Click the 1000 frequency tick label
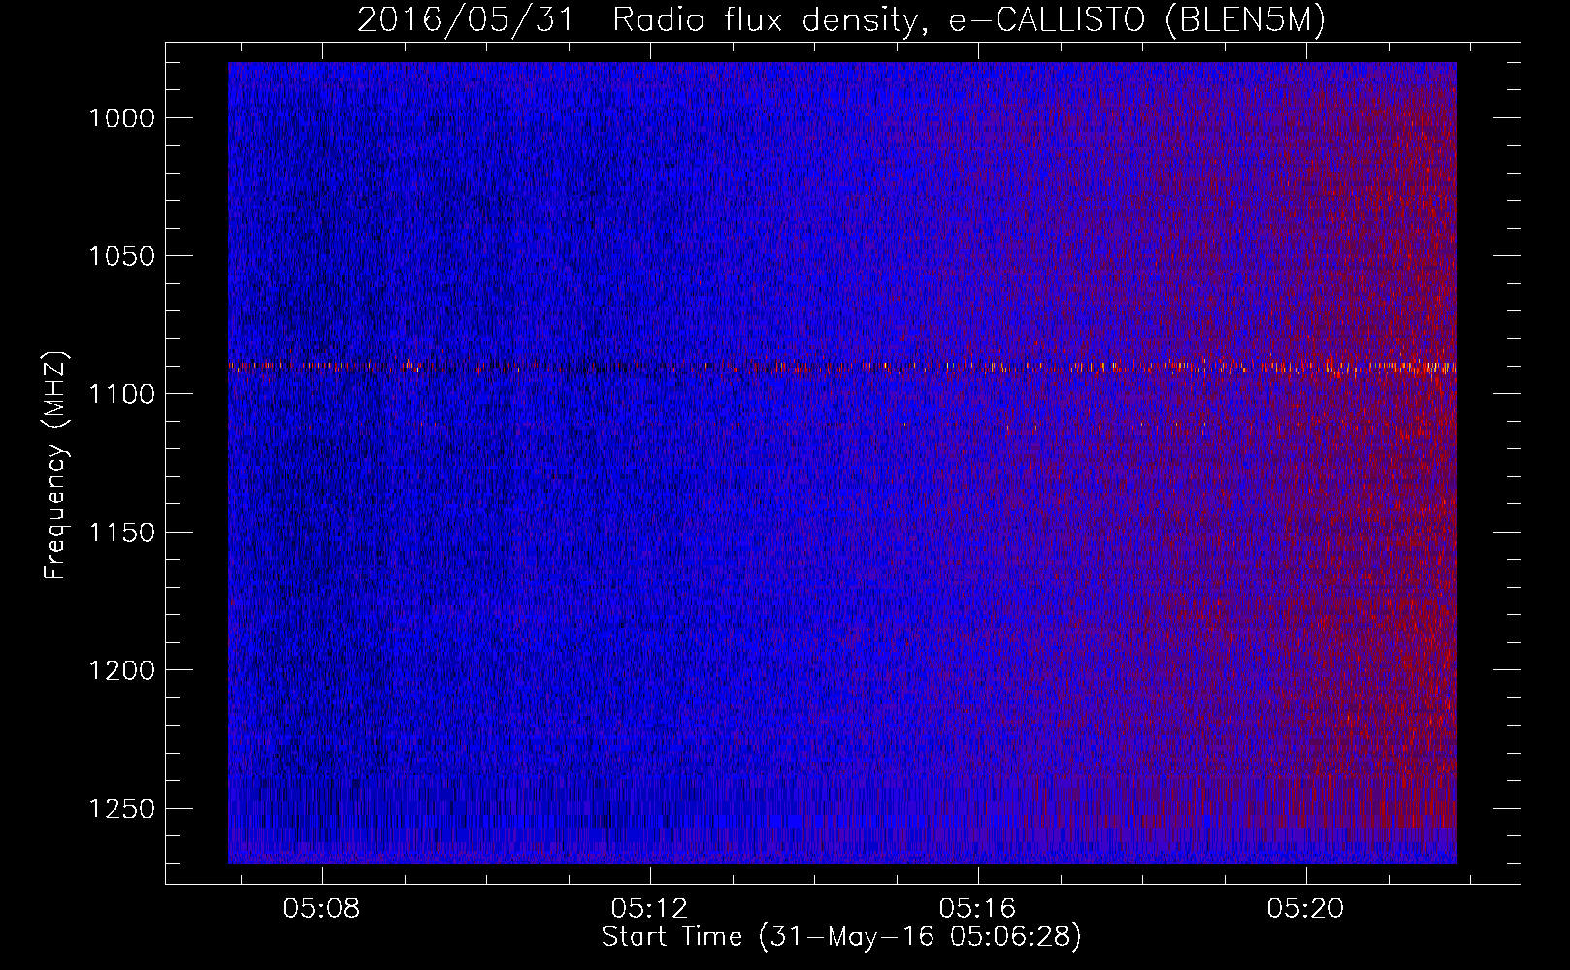Image resolution: width=1570 pixels, height=970 pixels. pos(121,118)
